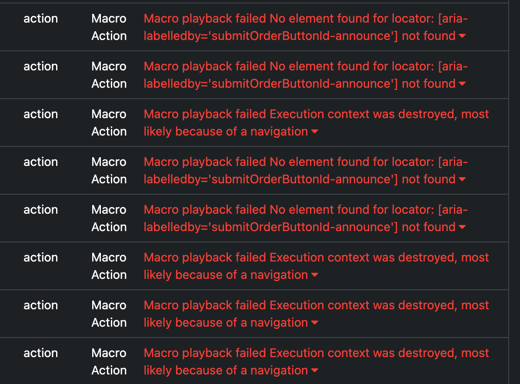This screenshot has width=520, height=384.
Task: Click the "action" cell in the bottom row
Action: (40, 353)
